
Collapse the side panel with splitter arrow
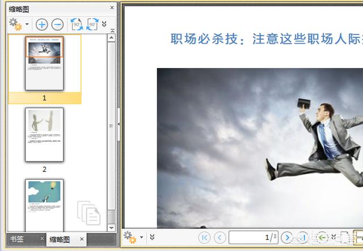point(119,124)
